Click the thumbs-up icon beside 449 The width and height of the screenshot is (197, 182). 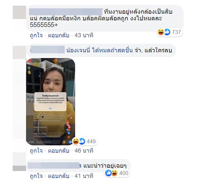[82, 141]
